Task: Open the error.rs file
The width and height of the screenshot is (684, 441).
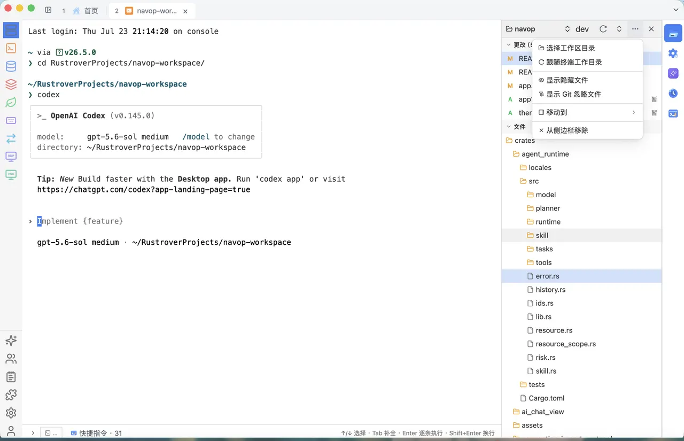Action: [x=582, y=276]
